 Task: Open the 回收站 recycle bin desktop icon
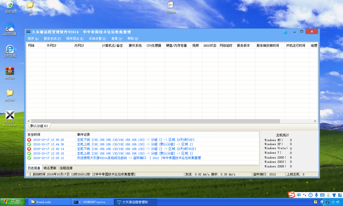coord(10,7)
